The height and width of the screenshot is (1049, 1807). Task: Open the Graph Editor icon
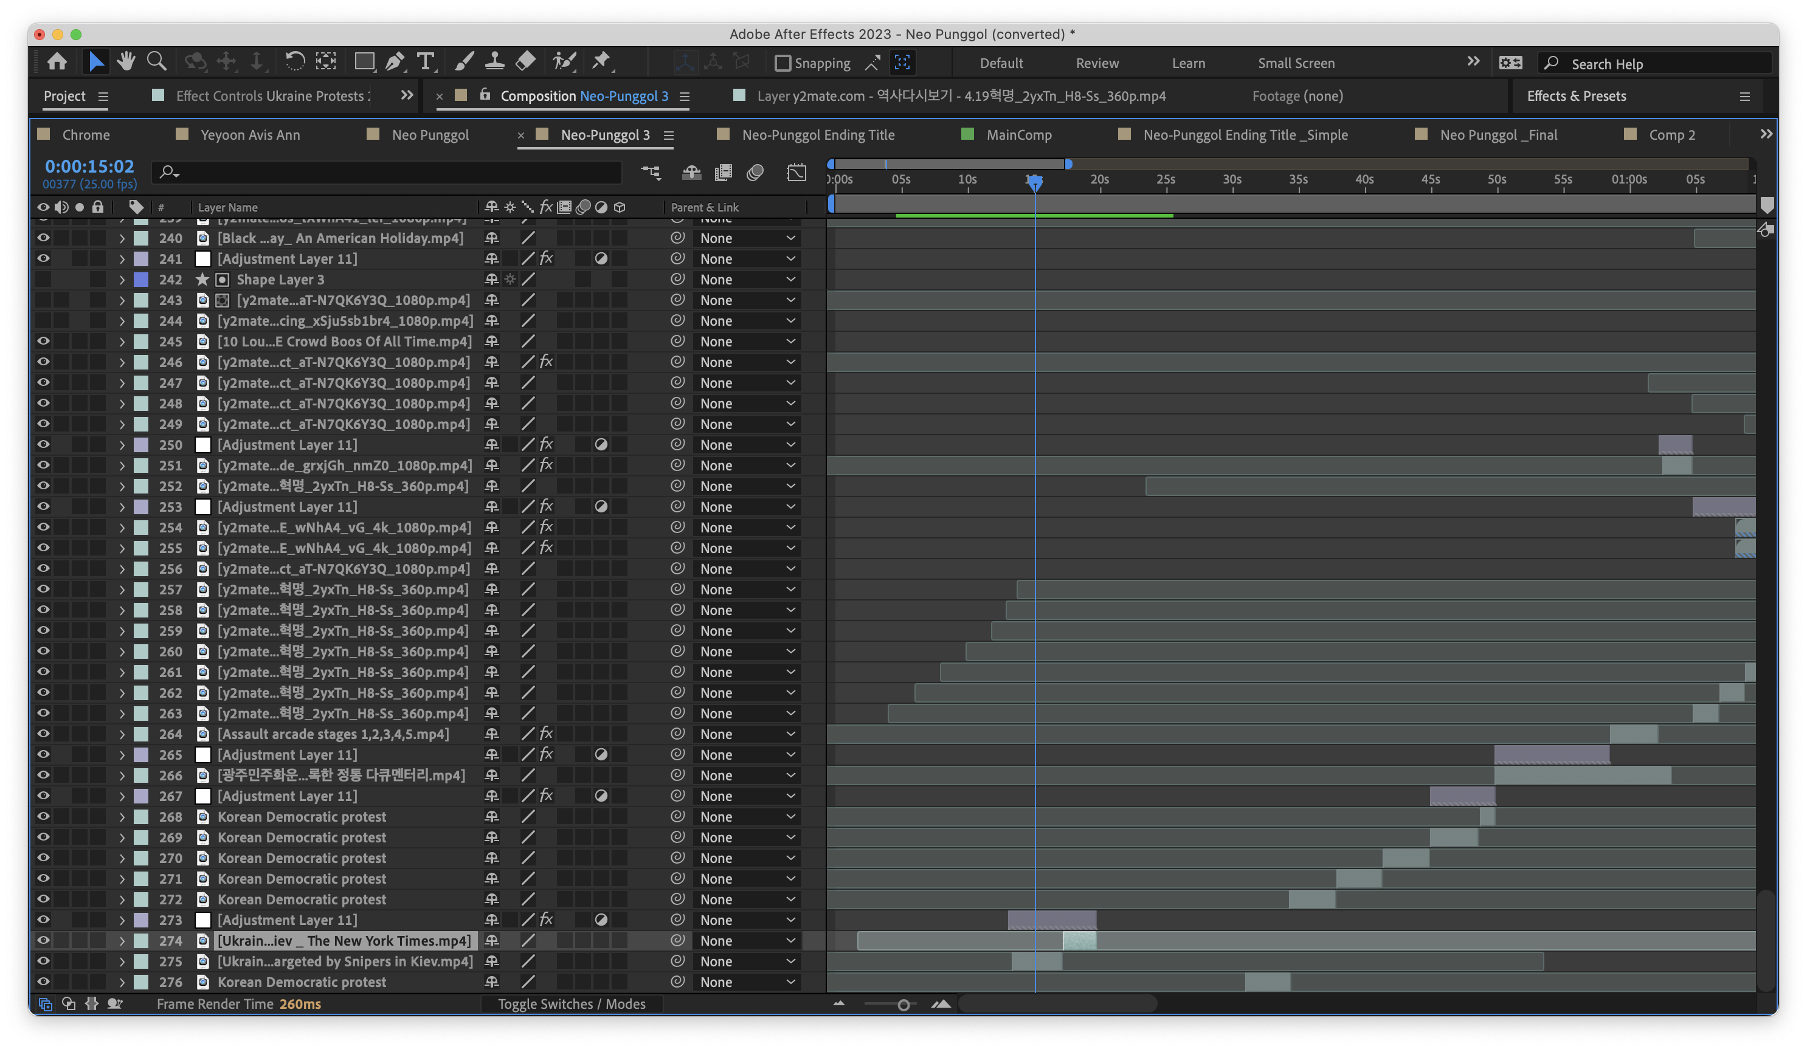click(796, 173)
